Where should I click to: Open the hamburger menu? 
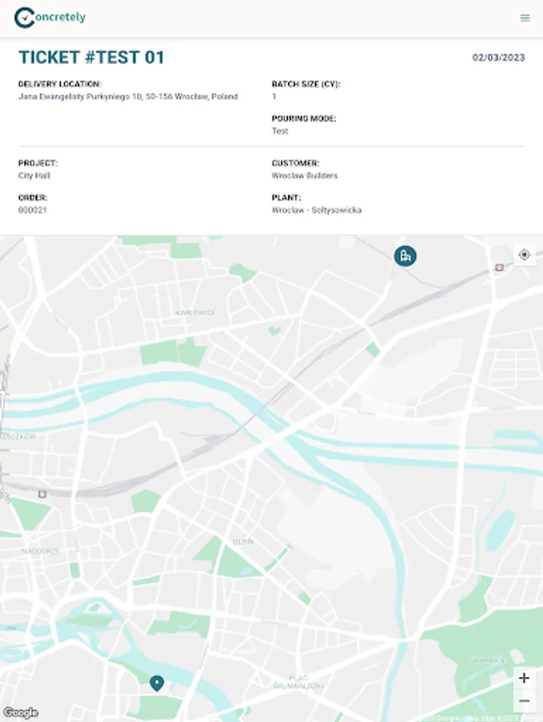(x=525, y=18)
